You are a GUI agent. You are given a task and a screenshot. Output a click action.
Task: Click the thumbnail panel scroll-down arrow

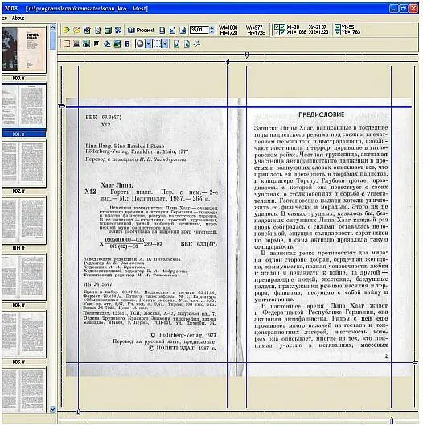coord(52,409)
